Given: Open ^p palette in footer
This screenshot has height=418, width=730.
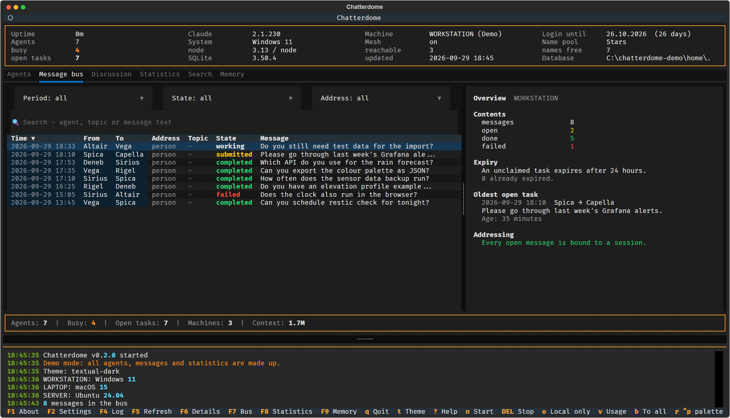Looking at the screenshot, I should click(703, 411).
